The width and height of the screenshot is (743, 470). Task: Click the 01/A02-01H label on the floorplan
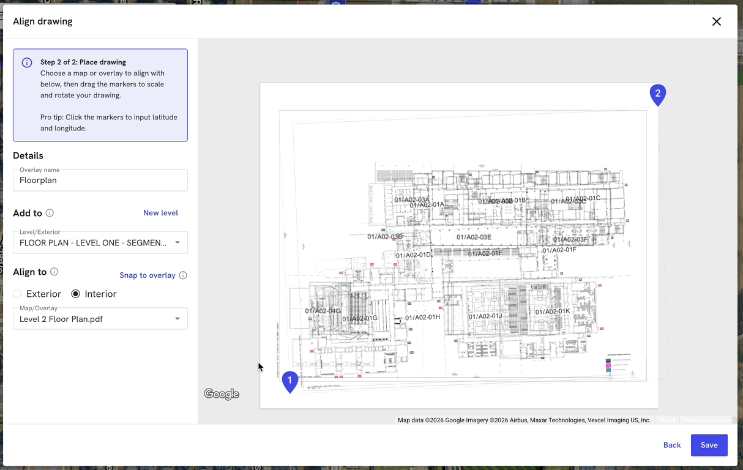(x=422, y=317)
